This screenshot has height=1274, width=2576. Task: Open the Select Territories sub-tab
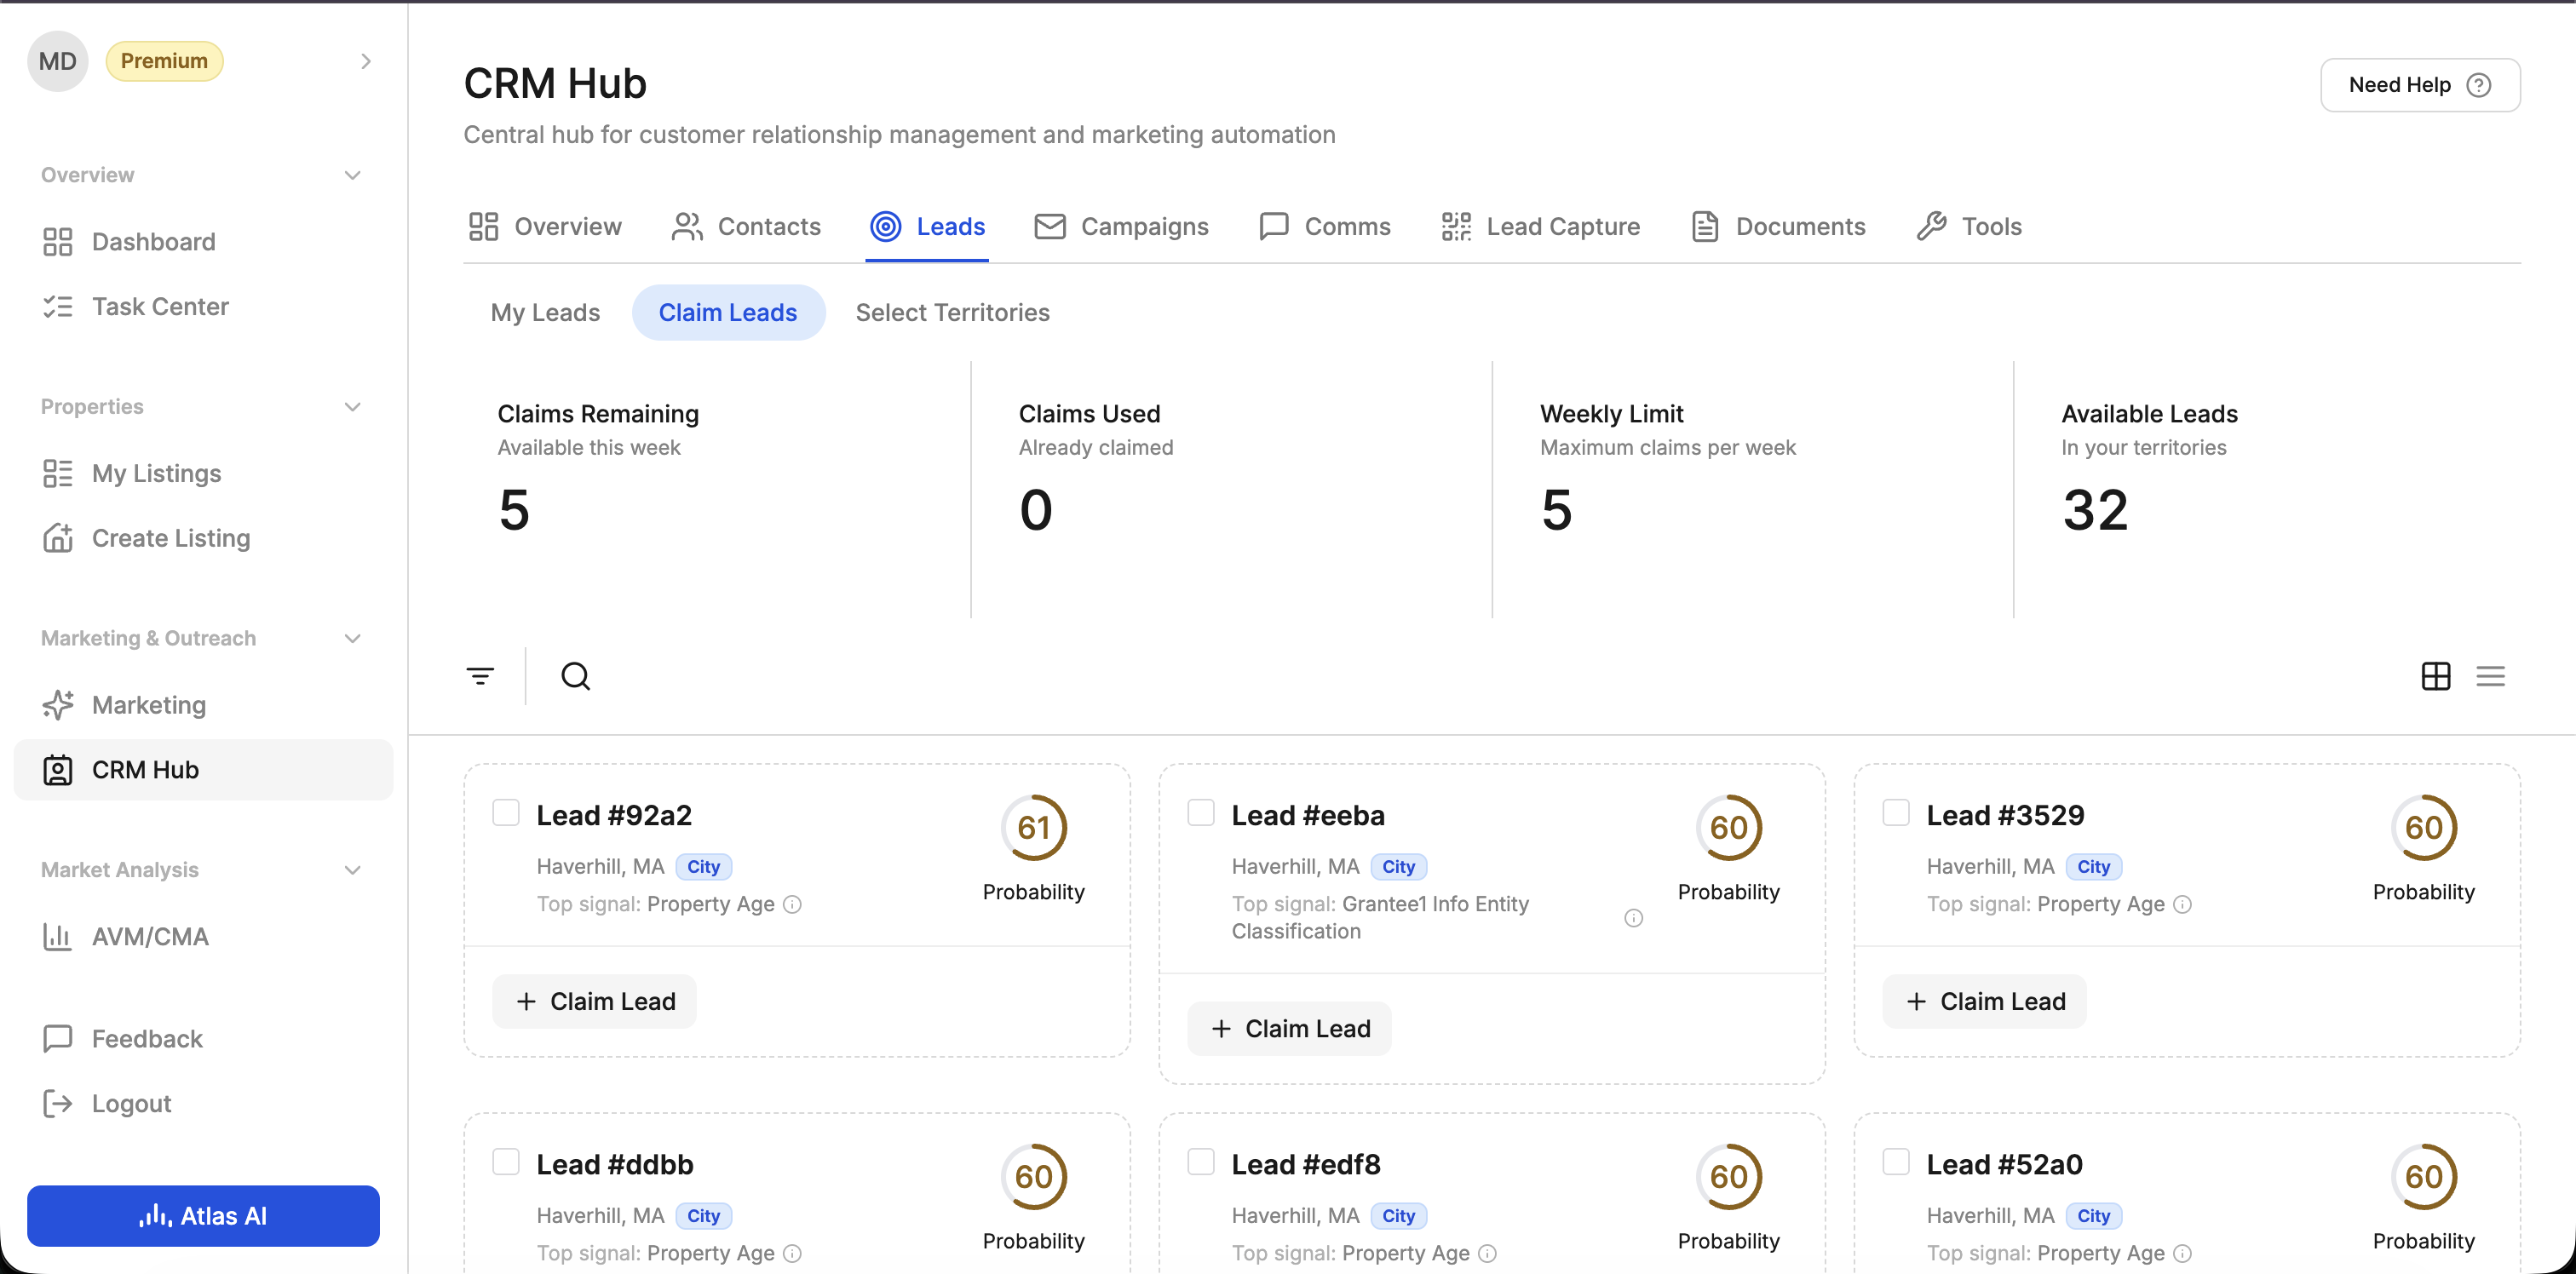tap(952, 312)
